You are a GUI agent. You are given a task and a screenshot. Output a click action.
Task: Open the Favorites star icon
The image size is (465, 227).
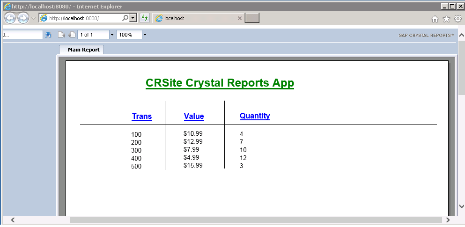tap(446, 19)
